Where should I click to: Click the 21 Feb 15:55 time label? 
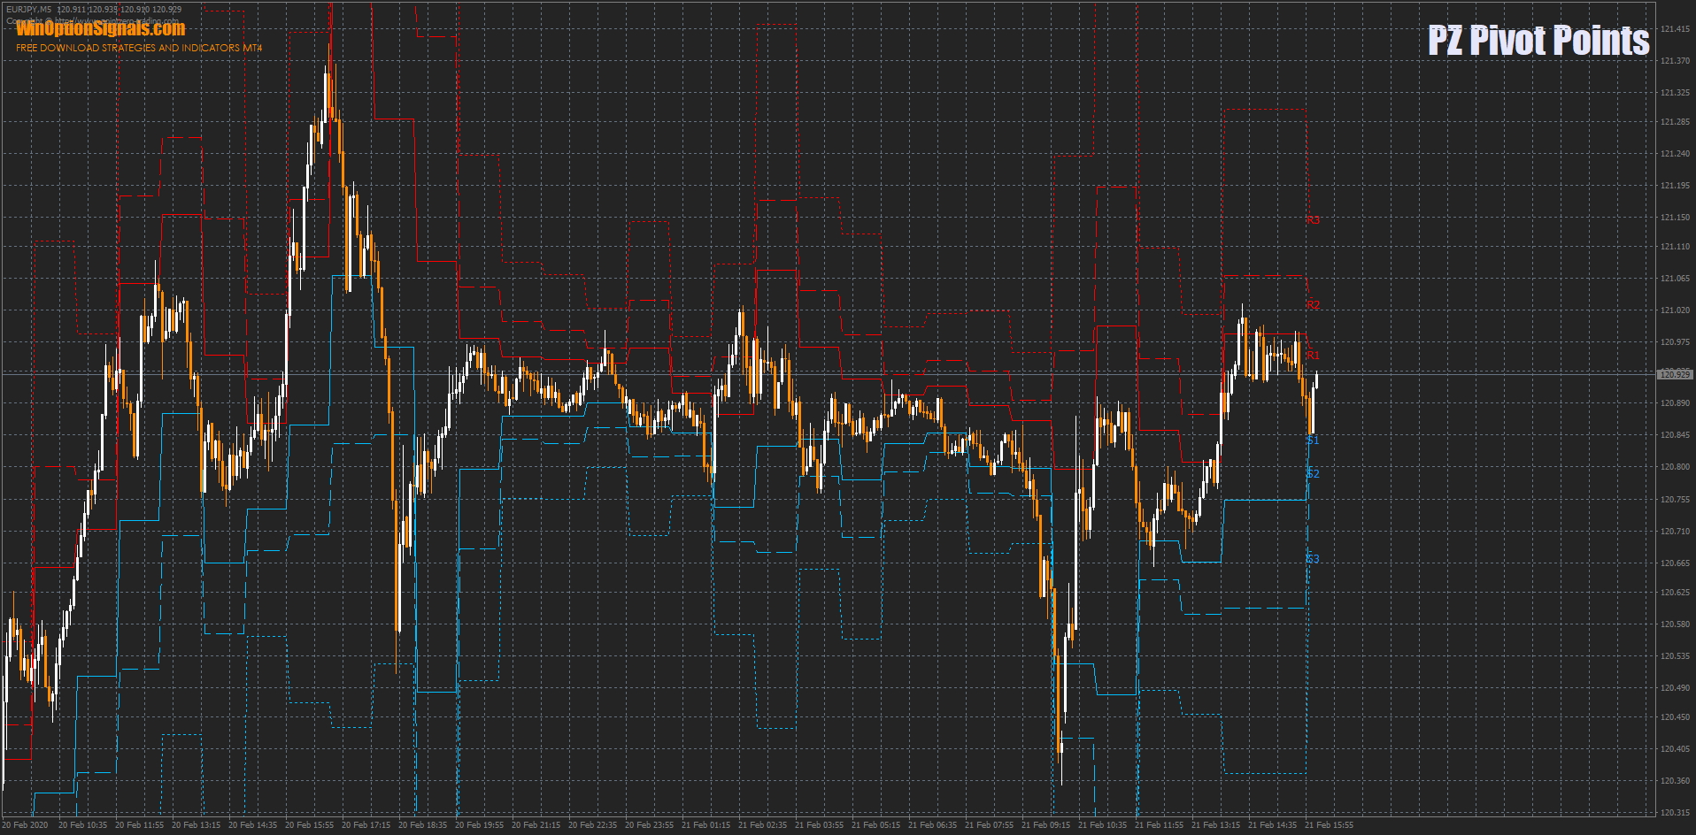click(1329, 825)
